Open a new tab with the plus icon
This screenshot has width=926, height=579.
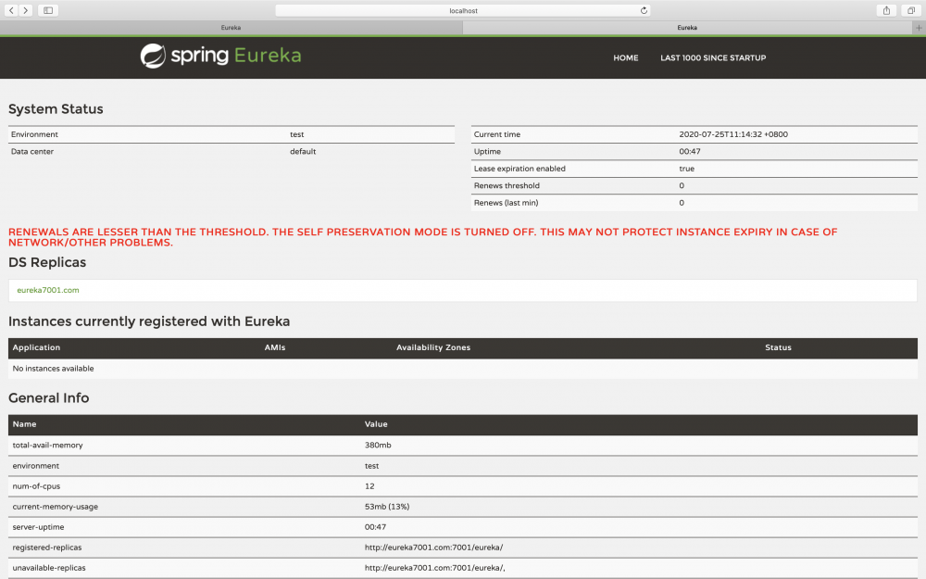918,28
